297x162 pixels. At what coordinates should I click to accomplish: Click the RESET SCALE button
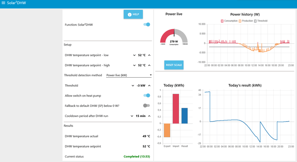coord(174,65)
